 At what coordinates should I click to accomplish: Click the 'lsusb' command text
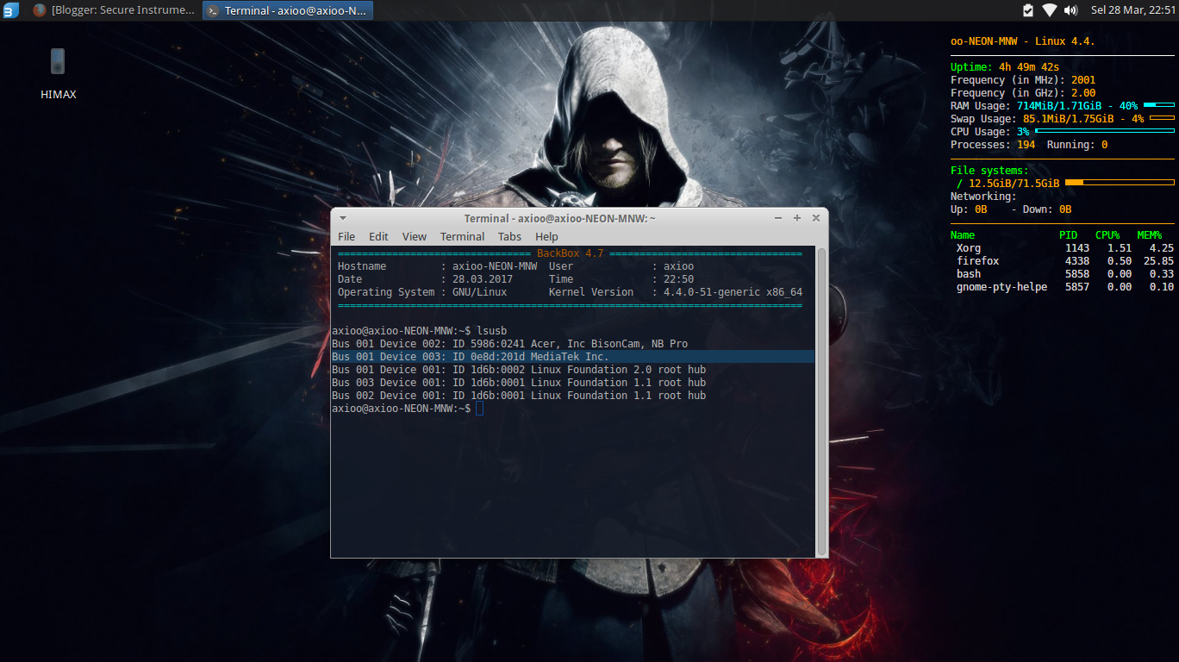click(492, 331)
